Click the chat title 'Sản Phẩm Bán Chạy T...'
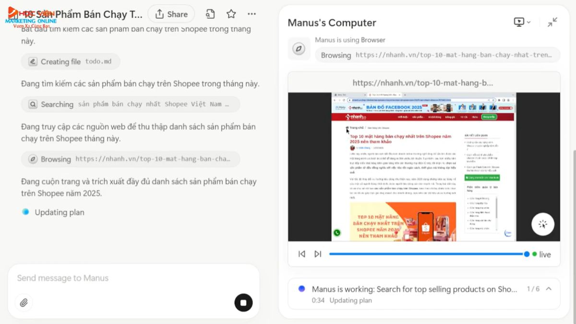The width and height of the screenshot is (576, 324). tap(84, 14)
